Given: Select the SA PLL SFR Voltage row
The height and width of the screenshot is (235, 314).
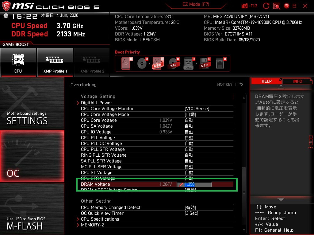Looking at the screenshot, I should 157,161.
